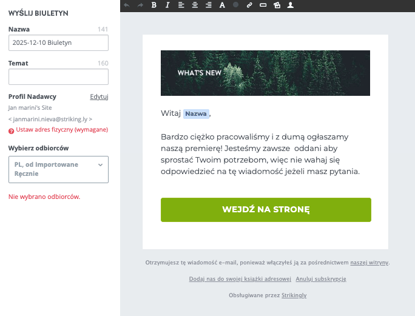Open the Wybierz odbiorców recipients dropdown
The height and width of the screenshot is (316, 415).
(x=58, y=169)
